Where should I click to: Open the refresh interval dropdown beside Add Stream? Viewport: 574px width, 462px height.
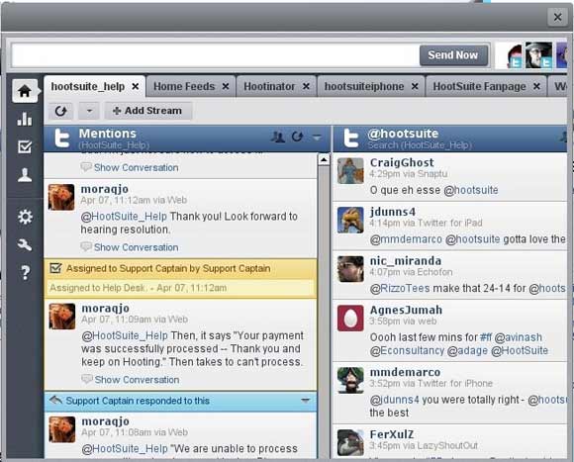(x=89, y=111)
